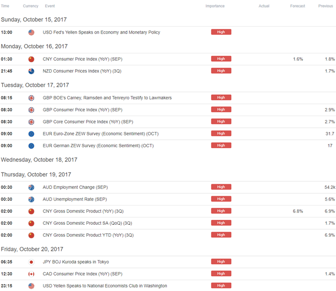
Task: Open EUR German ZEW Survey event
Action: point(98,146)
